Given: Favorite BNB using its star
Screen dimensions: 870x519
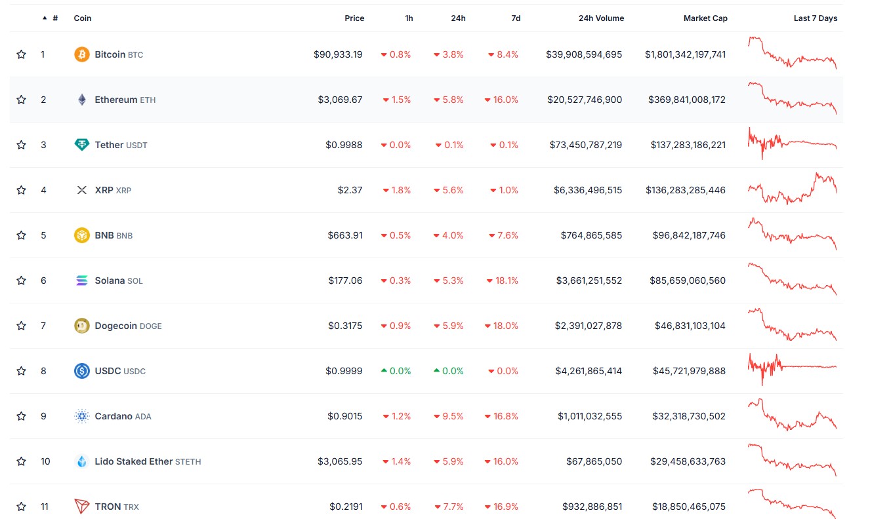Looking at the screenshot, I should pos(22,235).
